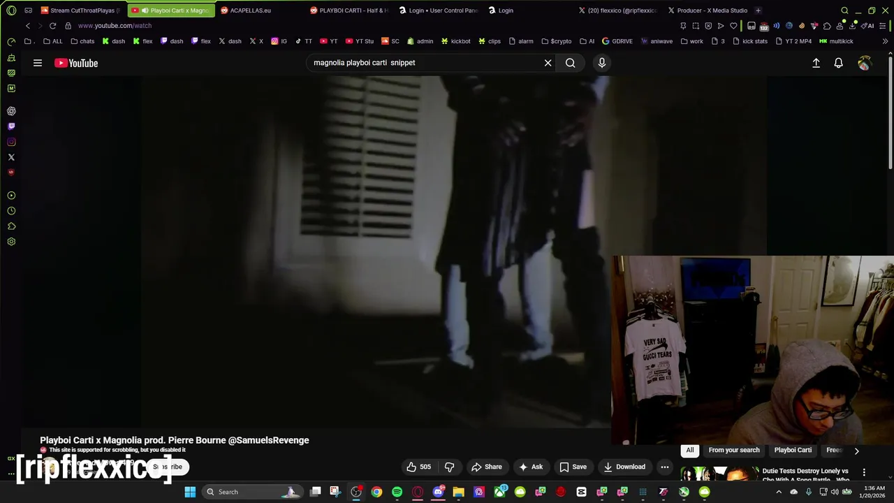Open sidebar history clock icon

pyautogui.click(x=11, y=211)
